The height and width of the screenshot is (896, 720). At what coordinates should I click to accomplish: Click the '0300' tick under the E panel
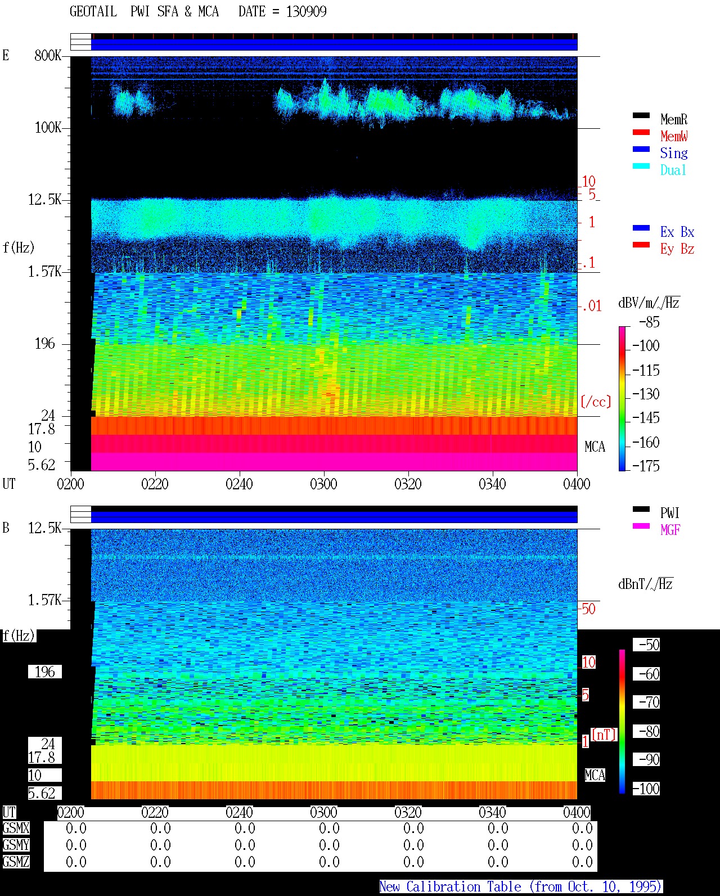(323, 484)
